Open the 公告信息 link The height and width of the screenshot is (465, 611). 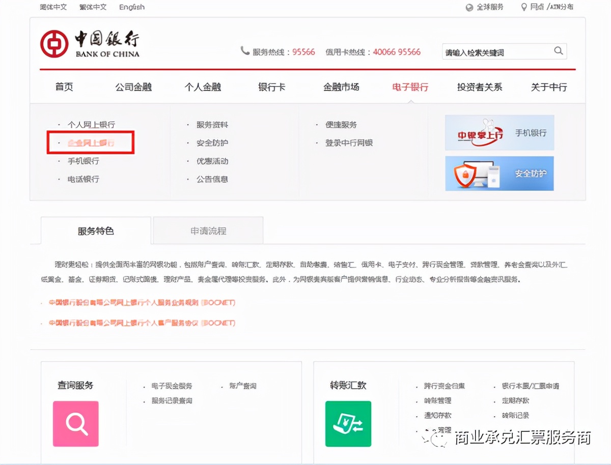(211, 179)
